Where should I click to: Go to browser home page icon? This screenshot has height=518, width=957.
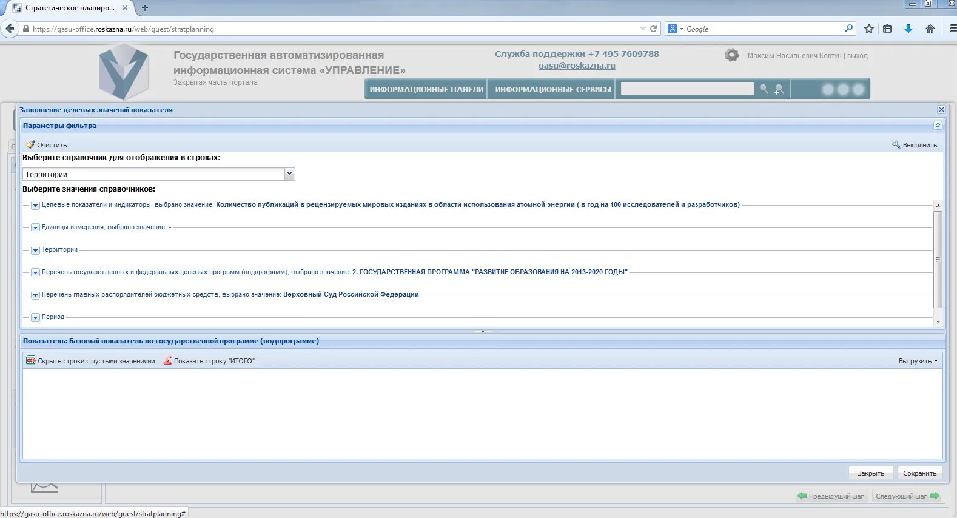click(930, 29)
